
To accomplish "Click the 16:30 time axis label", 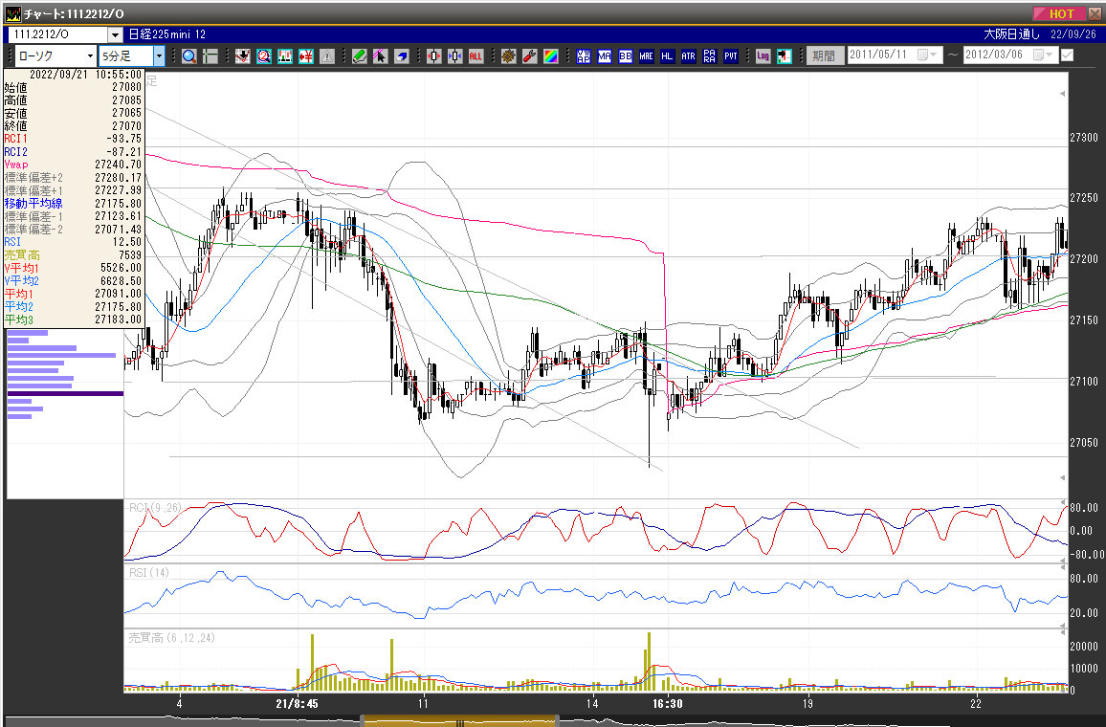I will click(667, 704).
